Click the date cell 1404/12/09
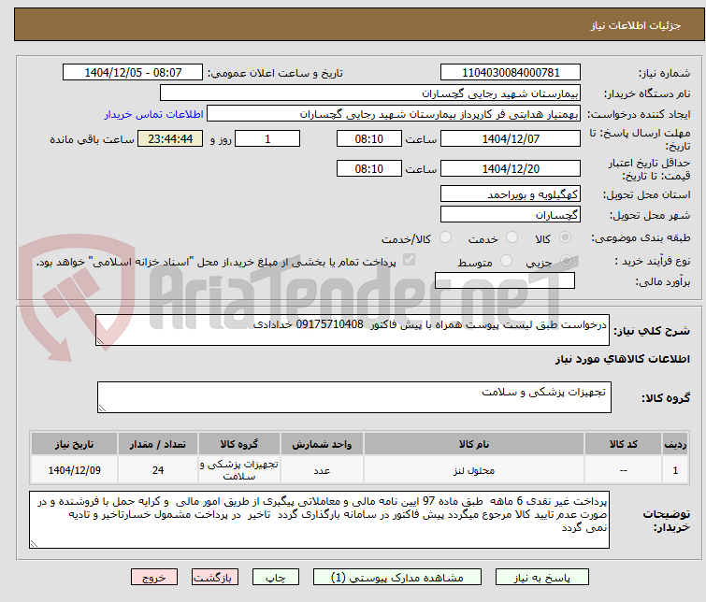Viewport: 706px width, 602px height. (74, 470)
